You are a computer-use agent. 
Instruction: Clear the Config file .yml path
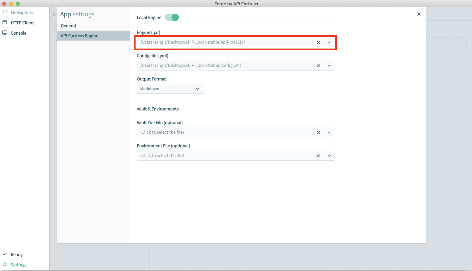pos(318,66)
